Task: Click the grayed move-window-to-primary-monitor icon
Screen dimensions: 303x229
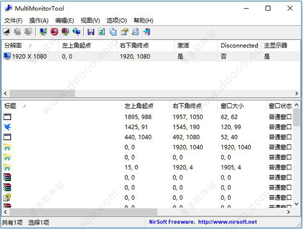Action: click(28, 32)
